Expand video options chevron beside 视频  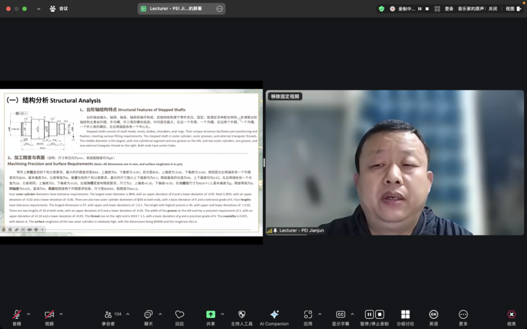coord(61,314)
